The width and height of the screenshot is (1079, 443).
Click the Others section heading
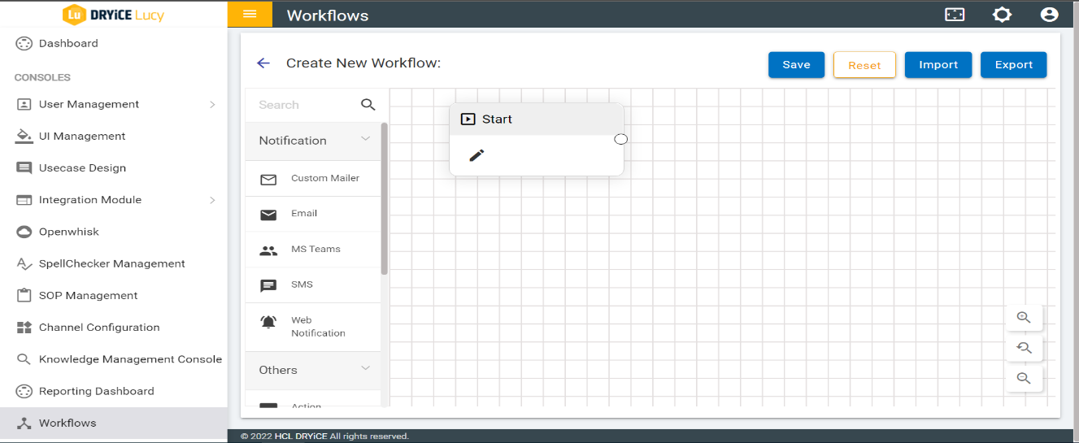278,370
